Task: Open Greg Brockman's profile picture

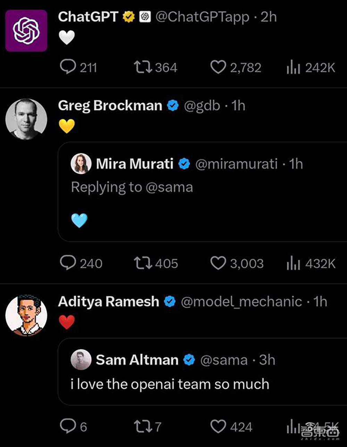Action: (26, 119)
